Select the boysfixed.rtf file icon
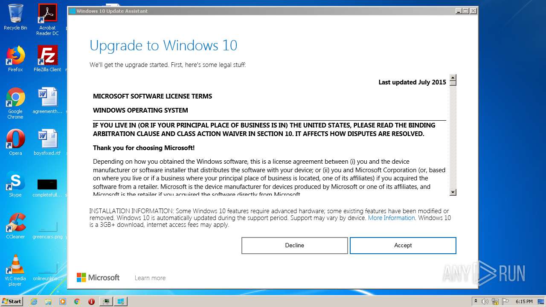The width and height of the screenshot is (546, 307). (47, 142)
